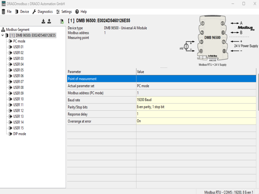Click the icon beside USER 01
259x194 pixels.
coord(10,47)
